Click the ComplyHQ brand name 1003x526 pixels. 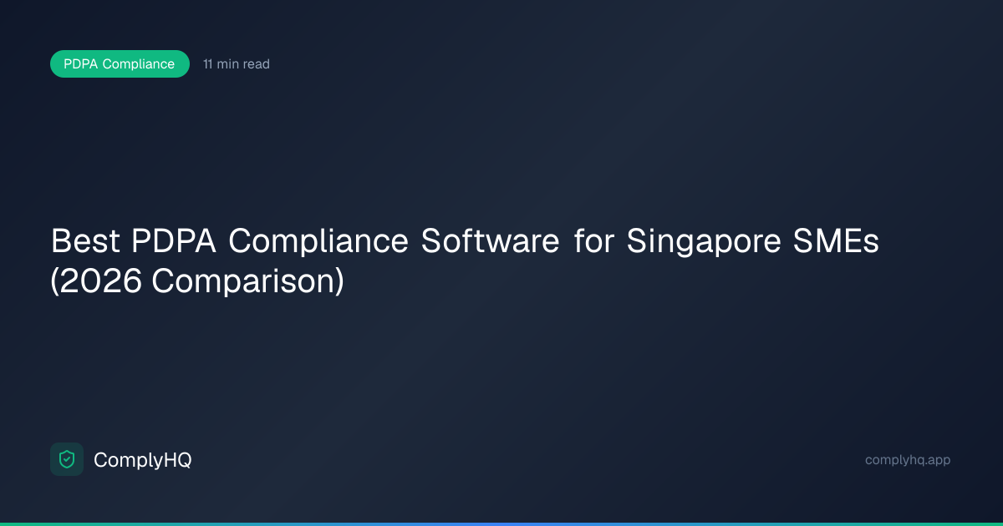pos(142,460)
